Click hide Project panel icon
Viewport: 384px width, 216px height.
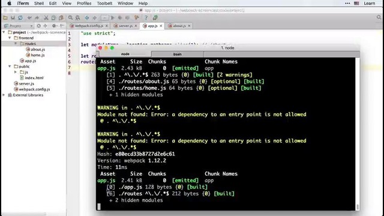[62, 26]
